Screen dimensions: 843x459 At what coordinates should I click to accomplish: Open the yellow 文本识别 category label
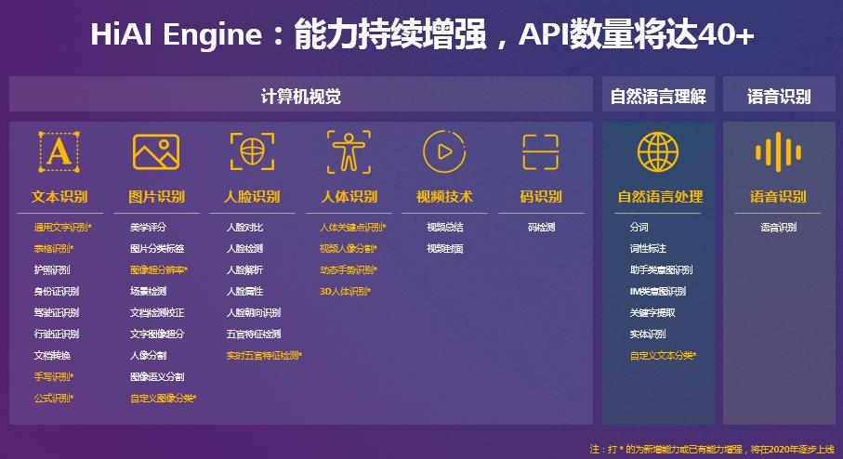point(59,197)
